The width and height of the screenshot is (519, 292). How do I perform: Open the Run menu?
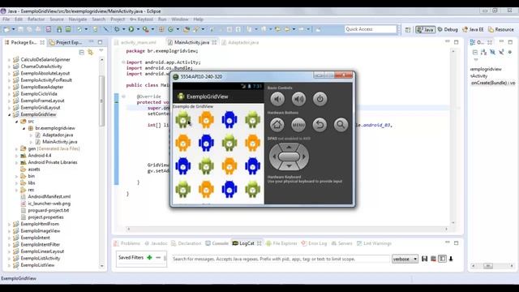pos(162,19)
